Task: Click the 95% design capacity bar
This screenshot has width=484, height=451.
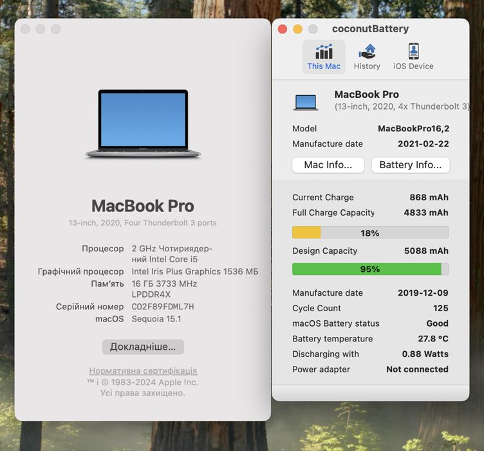Action: pyautogui.click(x=370, y=269)
